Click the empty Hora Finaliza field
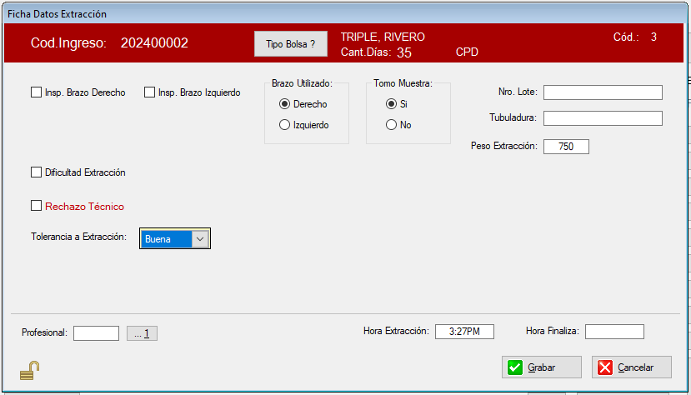The width and height of the screenshot is (691, 395). tap(614, 332)
